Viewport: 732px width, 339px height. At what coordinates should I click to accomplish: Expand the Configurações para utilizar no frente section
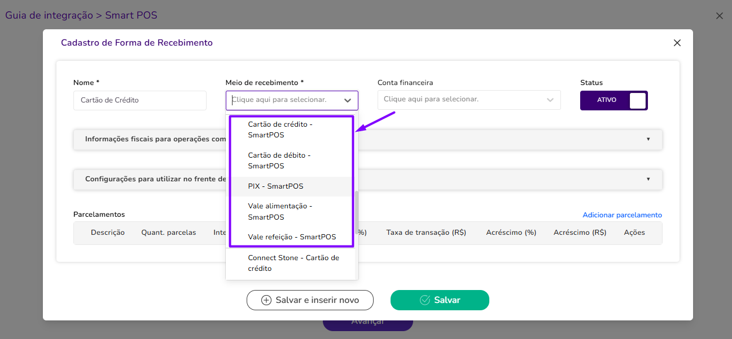[367, 180]
